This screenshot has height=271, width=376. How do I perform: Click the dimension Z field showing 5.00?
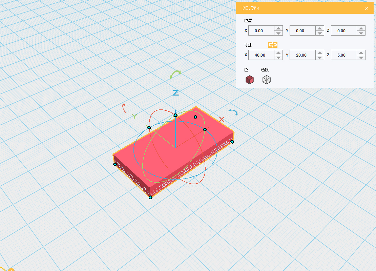(343, 55)
